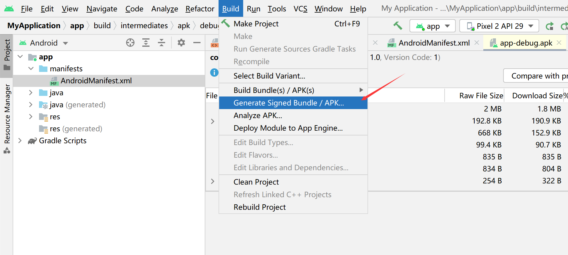Expand the Gradle Scripts node
This screenshot has height=255, width=568.
(x=20, y=141)
